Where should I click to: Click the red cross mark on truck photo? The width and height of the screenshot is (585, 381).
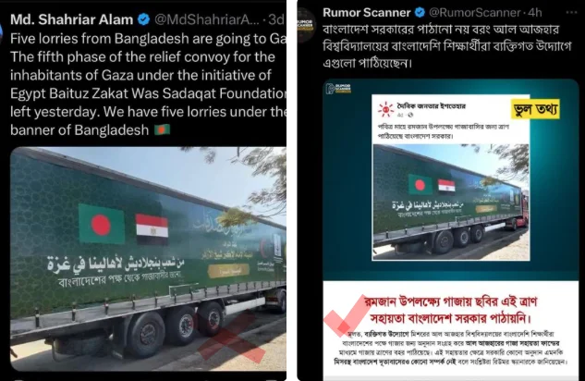click(232, 338)
